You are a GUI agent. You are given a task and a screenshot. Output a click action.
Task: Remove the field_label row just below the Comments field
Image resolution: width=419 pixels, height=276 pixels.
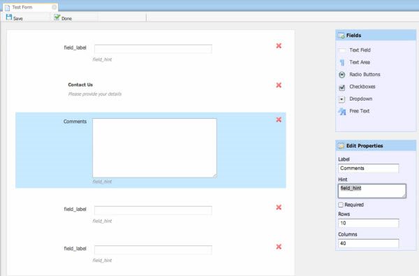click(x=279, y=208)
